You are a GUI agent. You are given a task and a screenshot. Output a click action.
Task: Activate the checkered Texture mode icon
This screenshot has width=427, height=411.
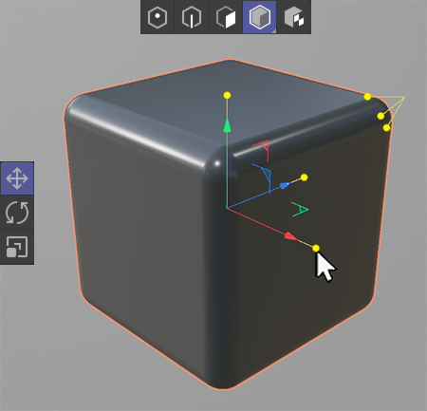pos(294,17)
